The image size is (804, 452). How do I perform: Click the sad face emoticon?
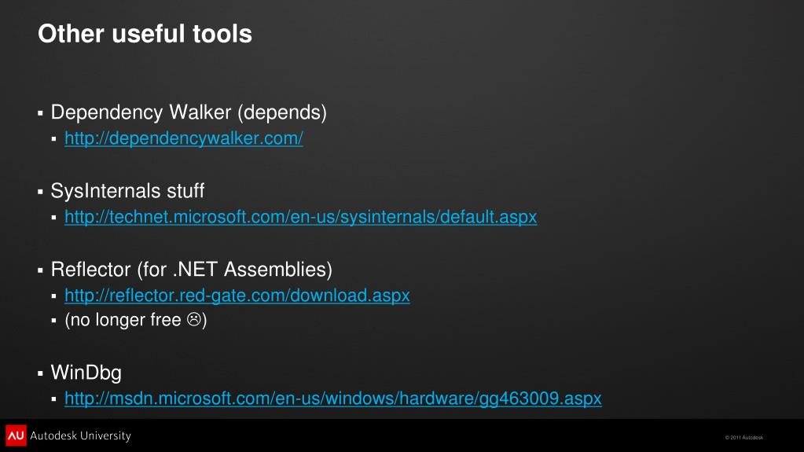pos(194,319)
